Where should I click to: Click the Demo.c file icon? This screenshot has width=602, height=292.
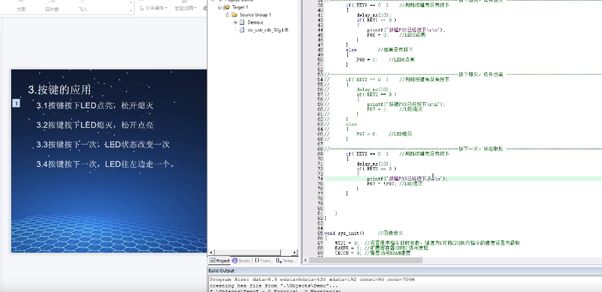[242, 22]
